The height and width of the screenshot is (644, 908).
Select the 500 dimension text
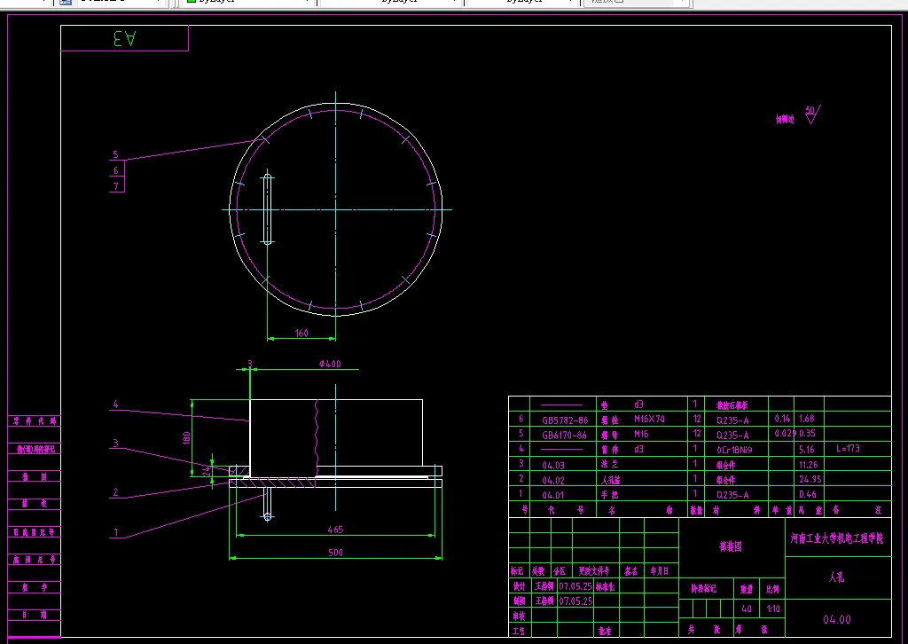335,553
